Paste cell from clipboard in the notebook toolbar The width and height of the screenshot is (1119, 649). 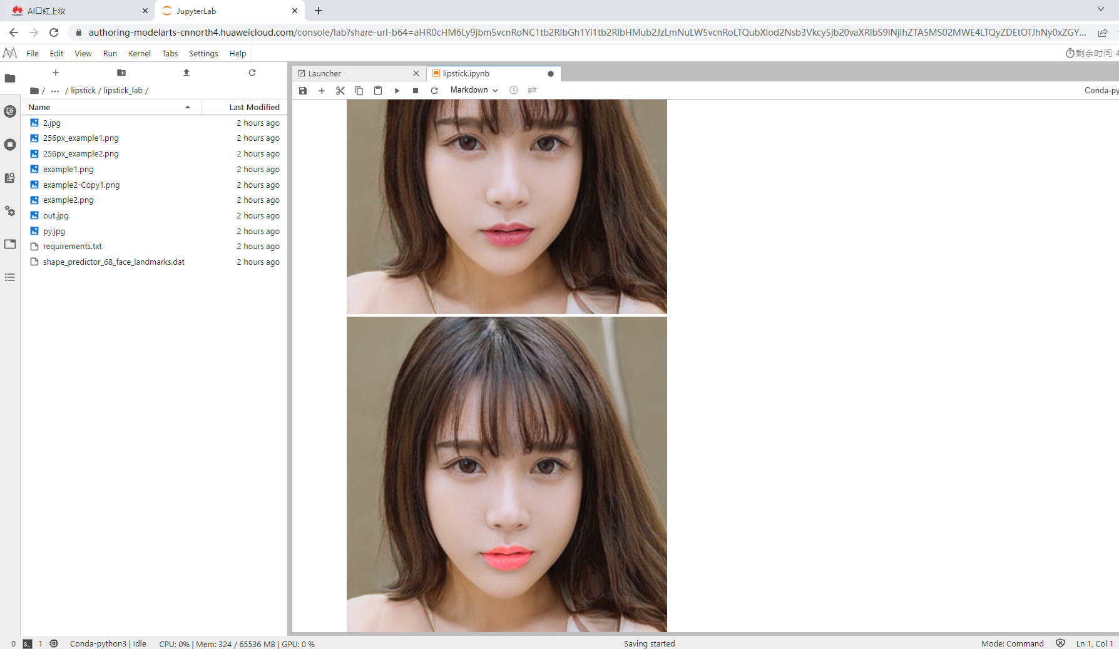coord(378,91)
